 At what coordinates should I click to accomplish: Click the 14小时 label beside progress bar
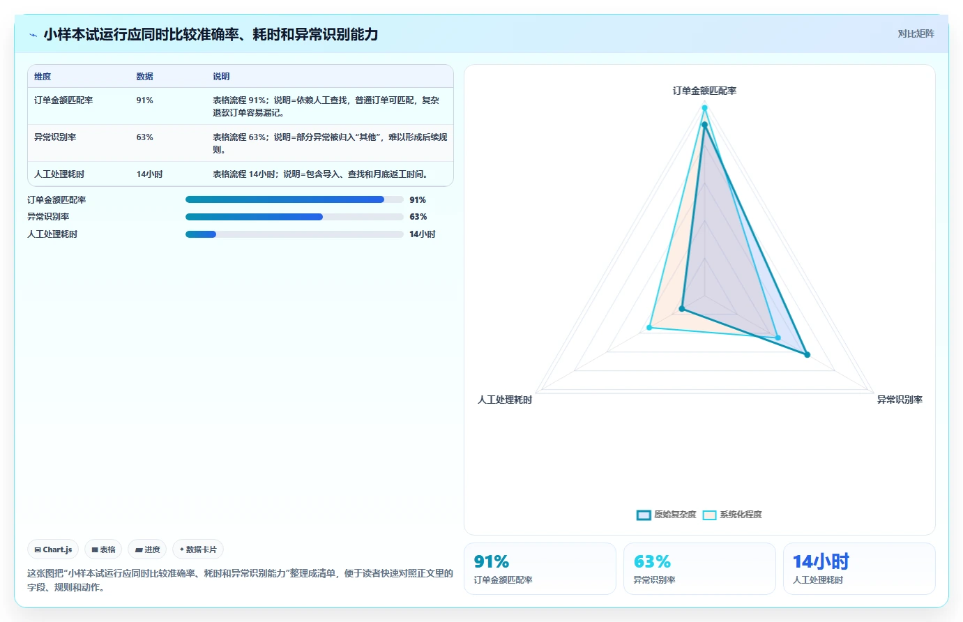click(x=423, y=234)
